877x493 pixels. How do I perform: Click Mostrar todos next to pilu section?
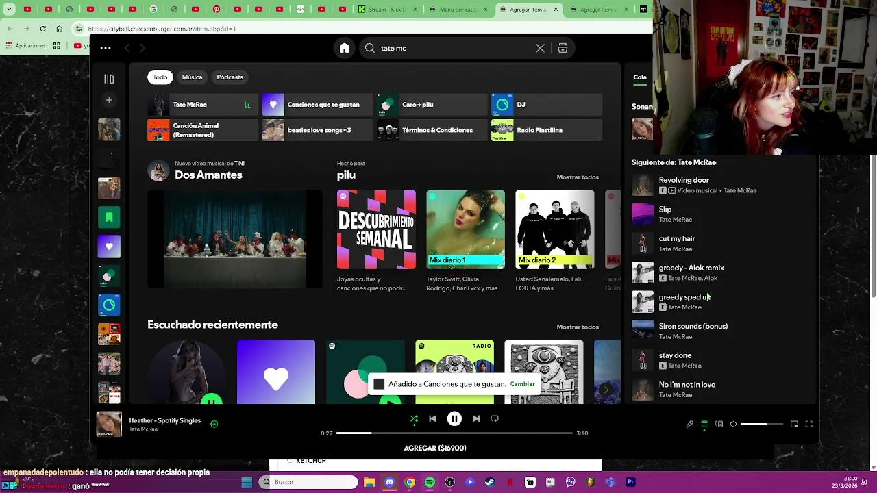pyautogui.click(x=578, y=177)
